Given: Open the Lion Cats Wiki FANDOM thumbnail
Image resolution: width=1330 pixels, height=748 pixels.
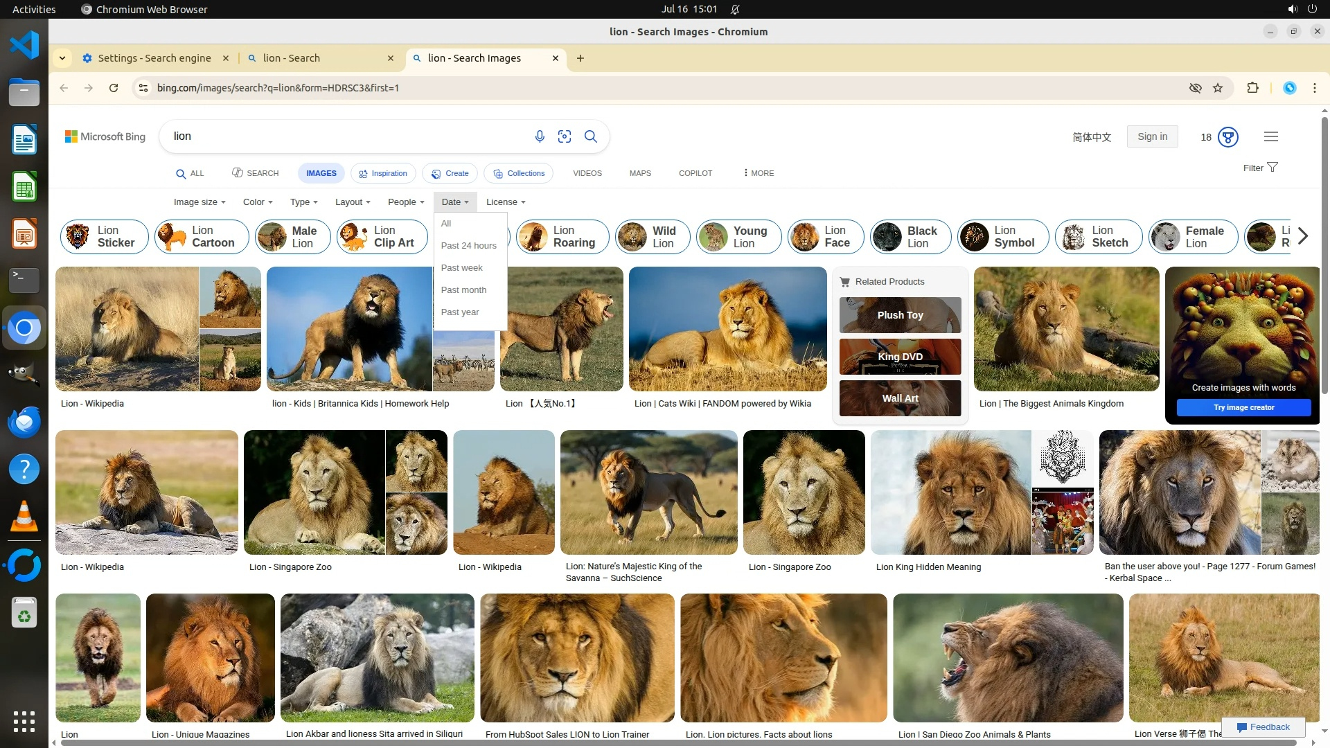Looking at the screenshot, I should (727, 329).
